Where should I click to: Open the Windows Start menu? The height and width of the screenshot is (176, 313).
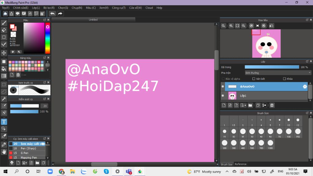[6, 171]
